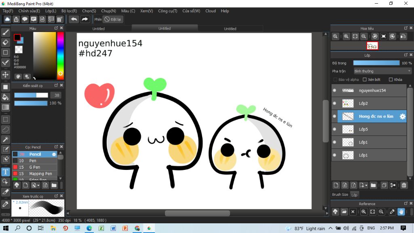Switch to the Brush Size tab

340,195
